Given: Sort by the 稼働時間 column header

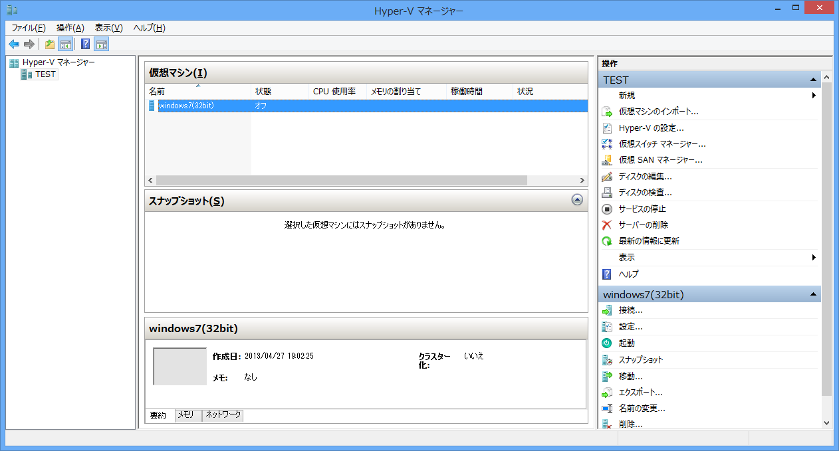Looking at the screenshot, I should pyautogui.click(x=479, y=91).
